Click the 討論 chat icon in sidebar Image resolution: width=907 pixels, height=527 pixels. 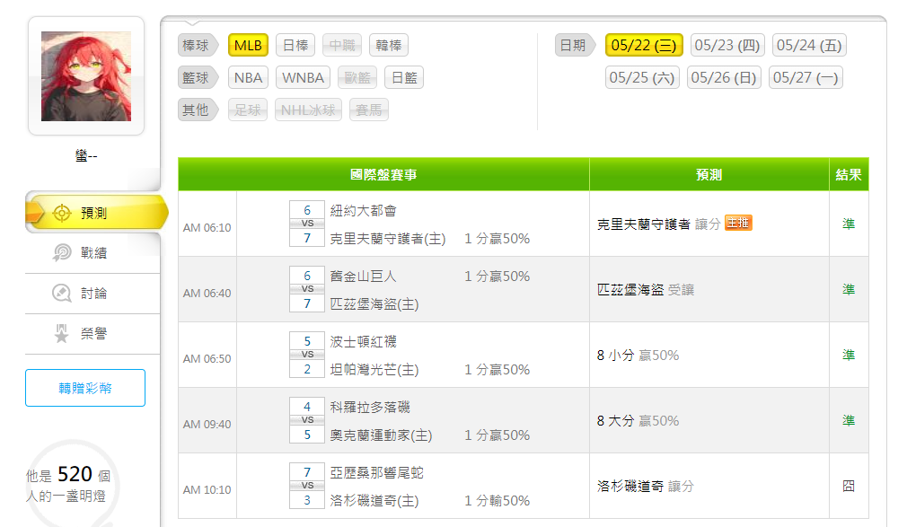click(62, 294)
